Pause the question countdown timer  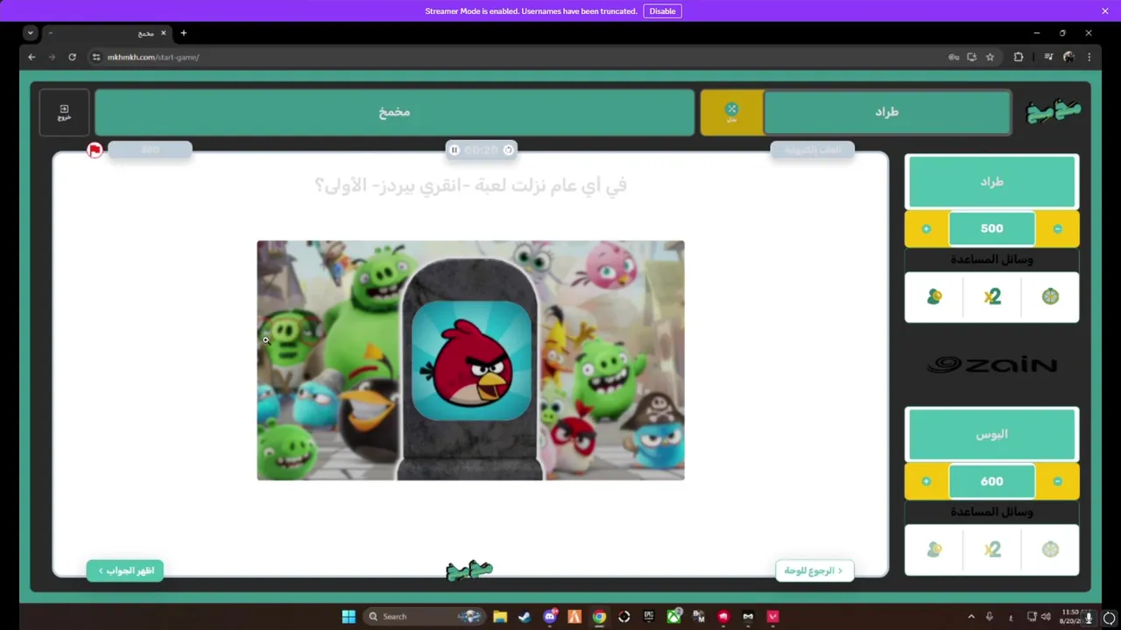tap(454, 150)
